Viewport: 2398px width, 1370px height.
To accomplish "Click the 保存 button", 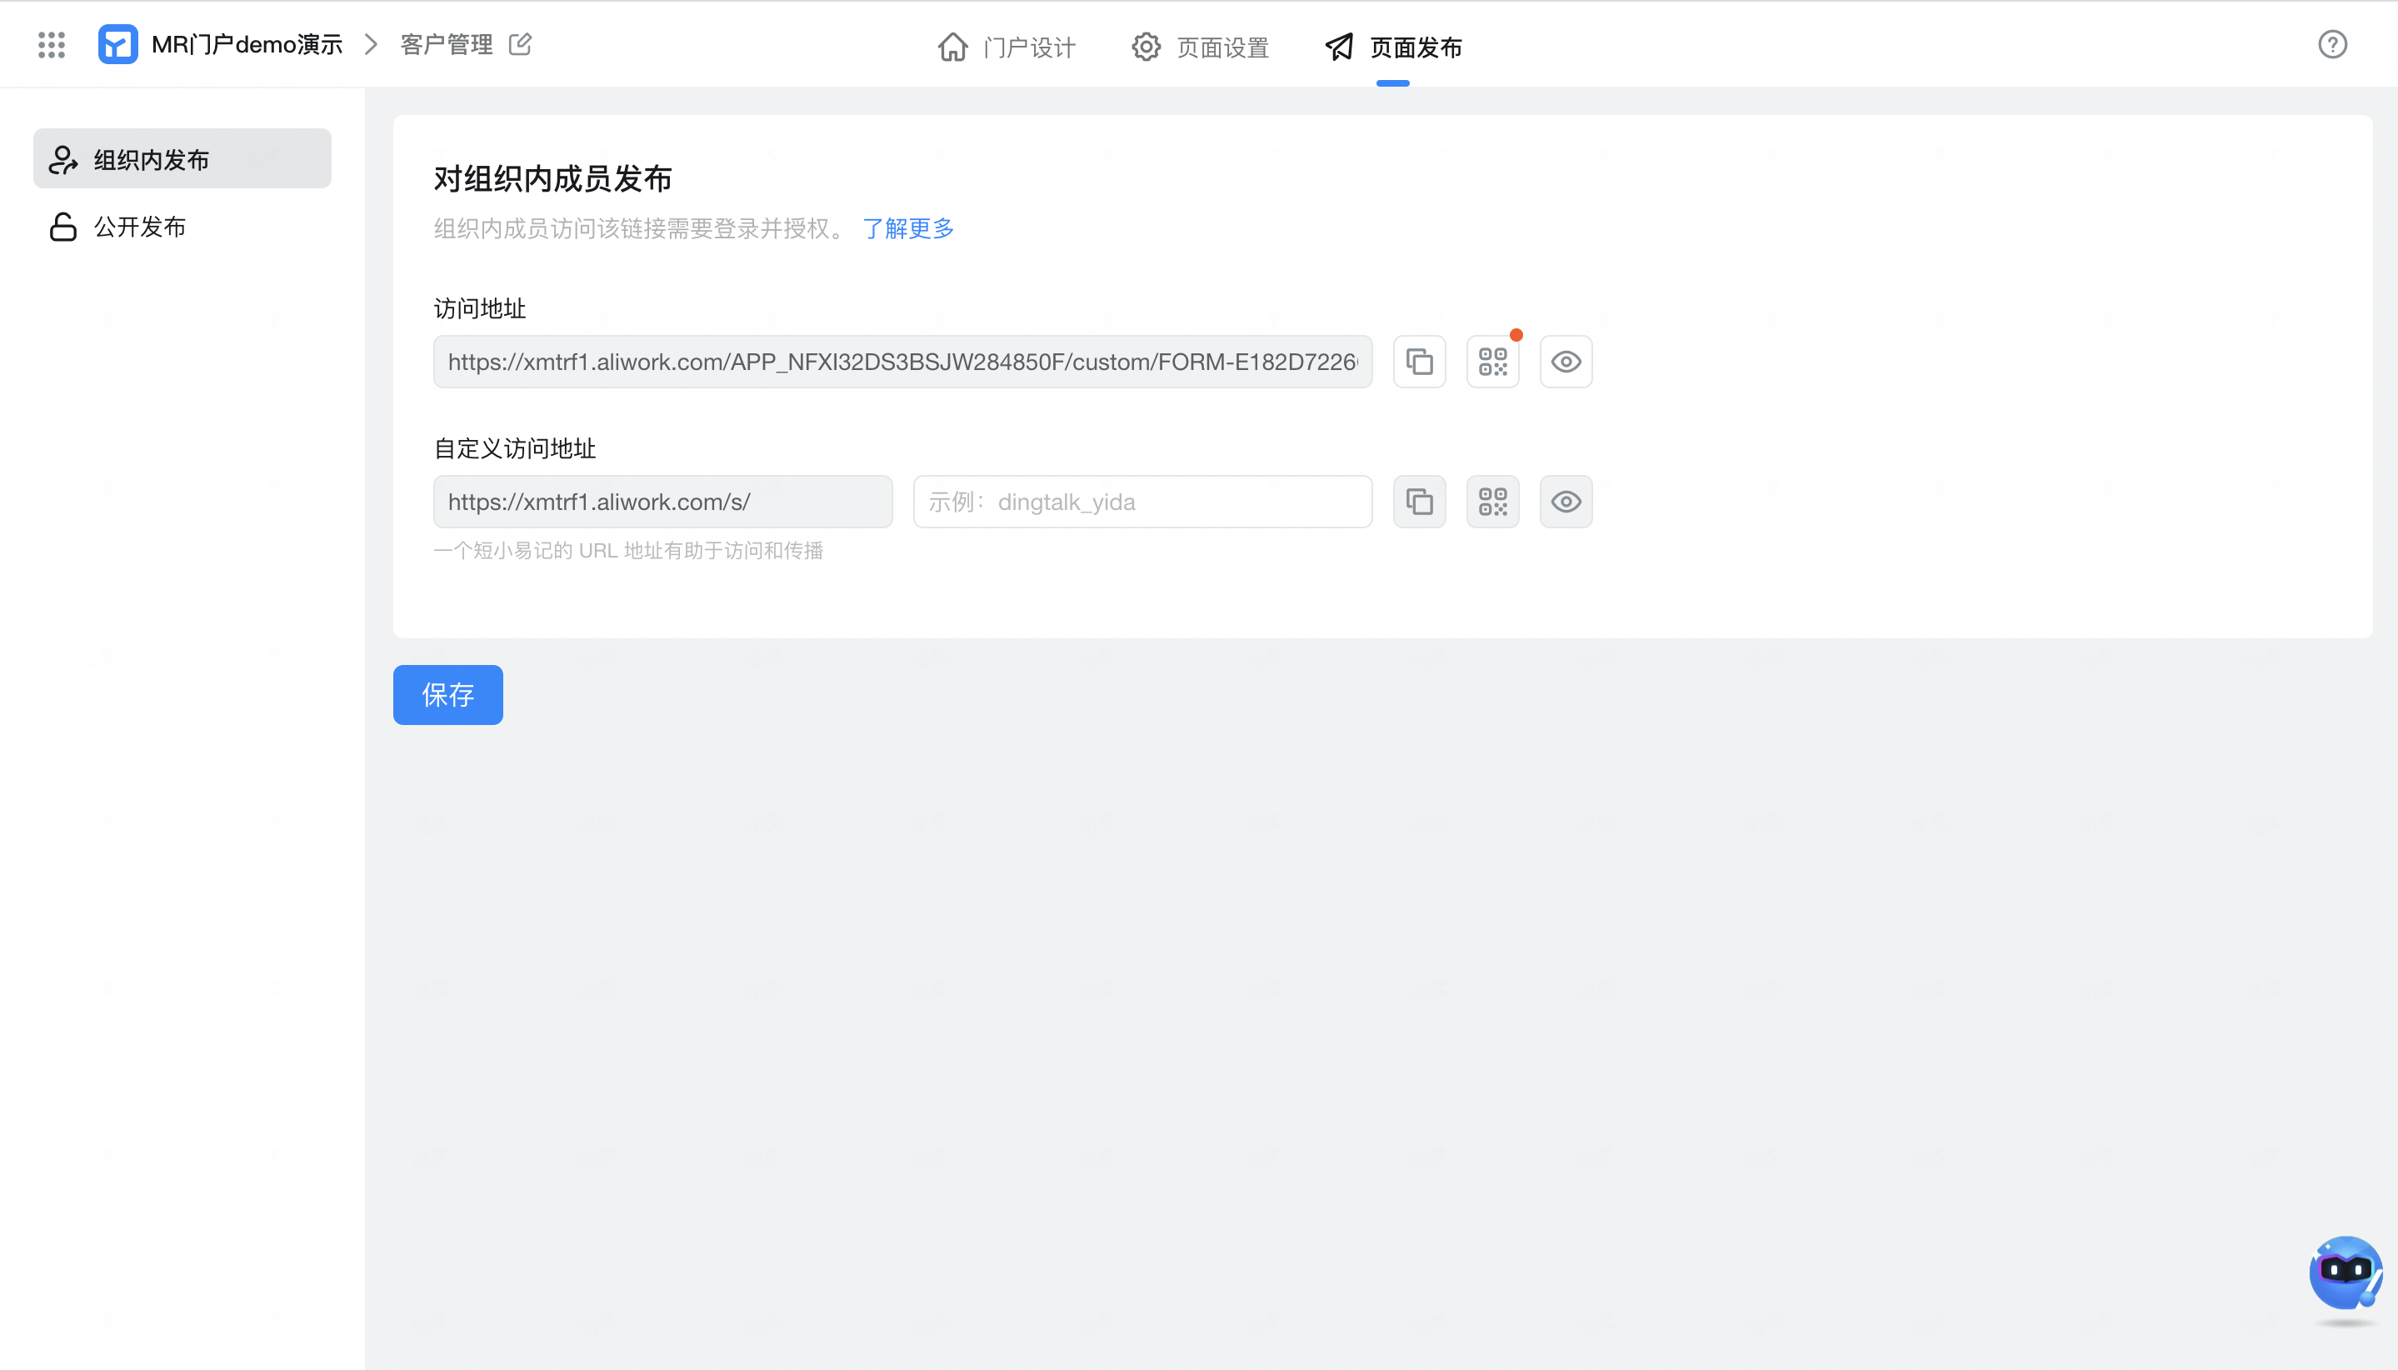I will click(447, 695).
